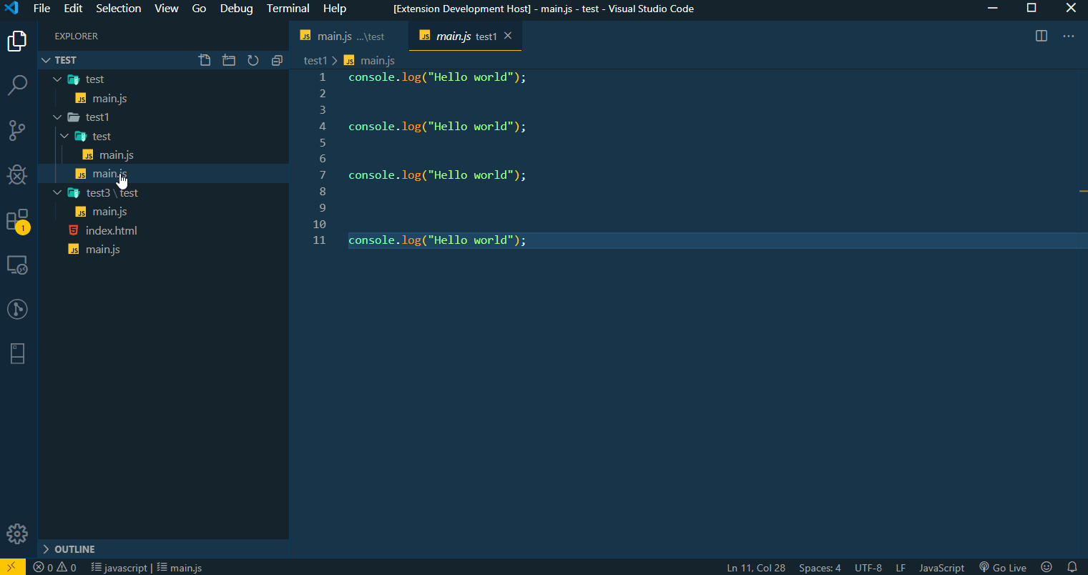Open the Source Control view
Screen dimensions: 1088x575
coord(17,130)
